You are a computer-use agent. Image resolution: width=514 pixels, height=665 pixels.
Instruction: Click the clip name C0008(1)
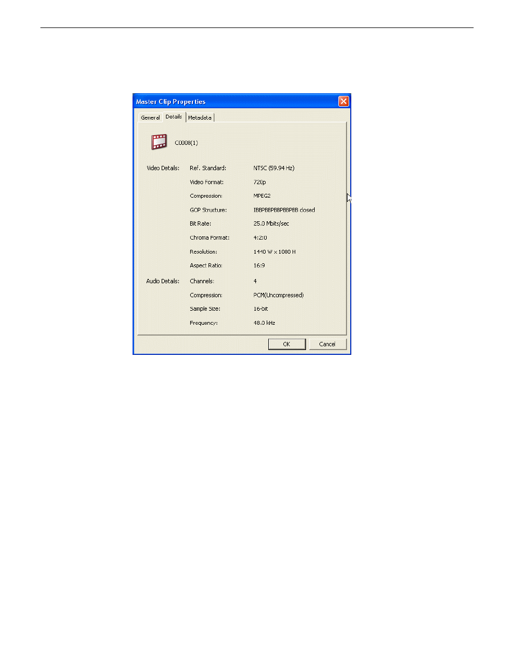(x=186, y=143)
